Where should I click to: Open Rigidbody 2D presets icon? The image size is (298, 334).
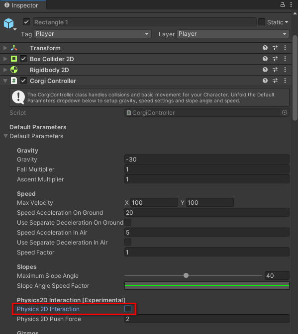tap(275, 70)
